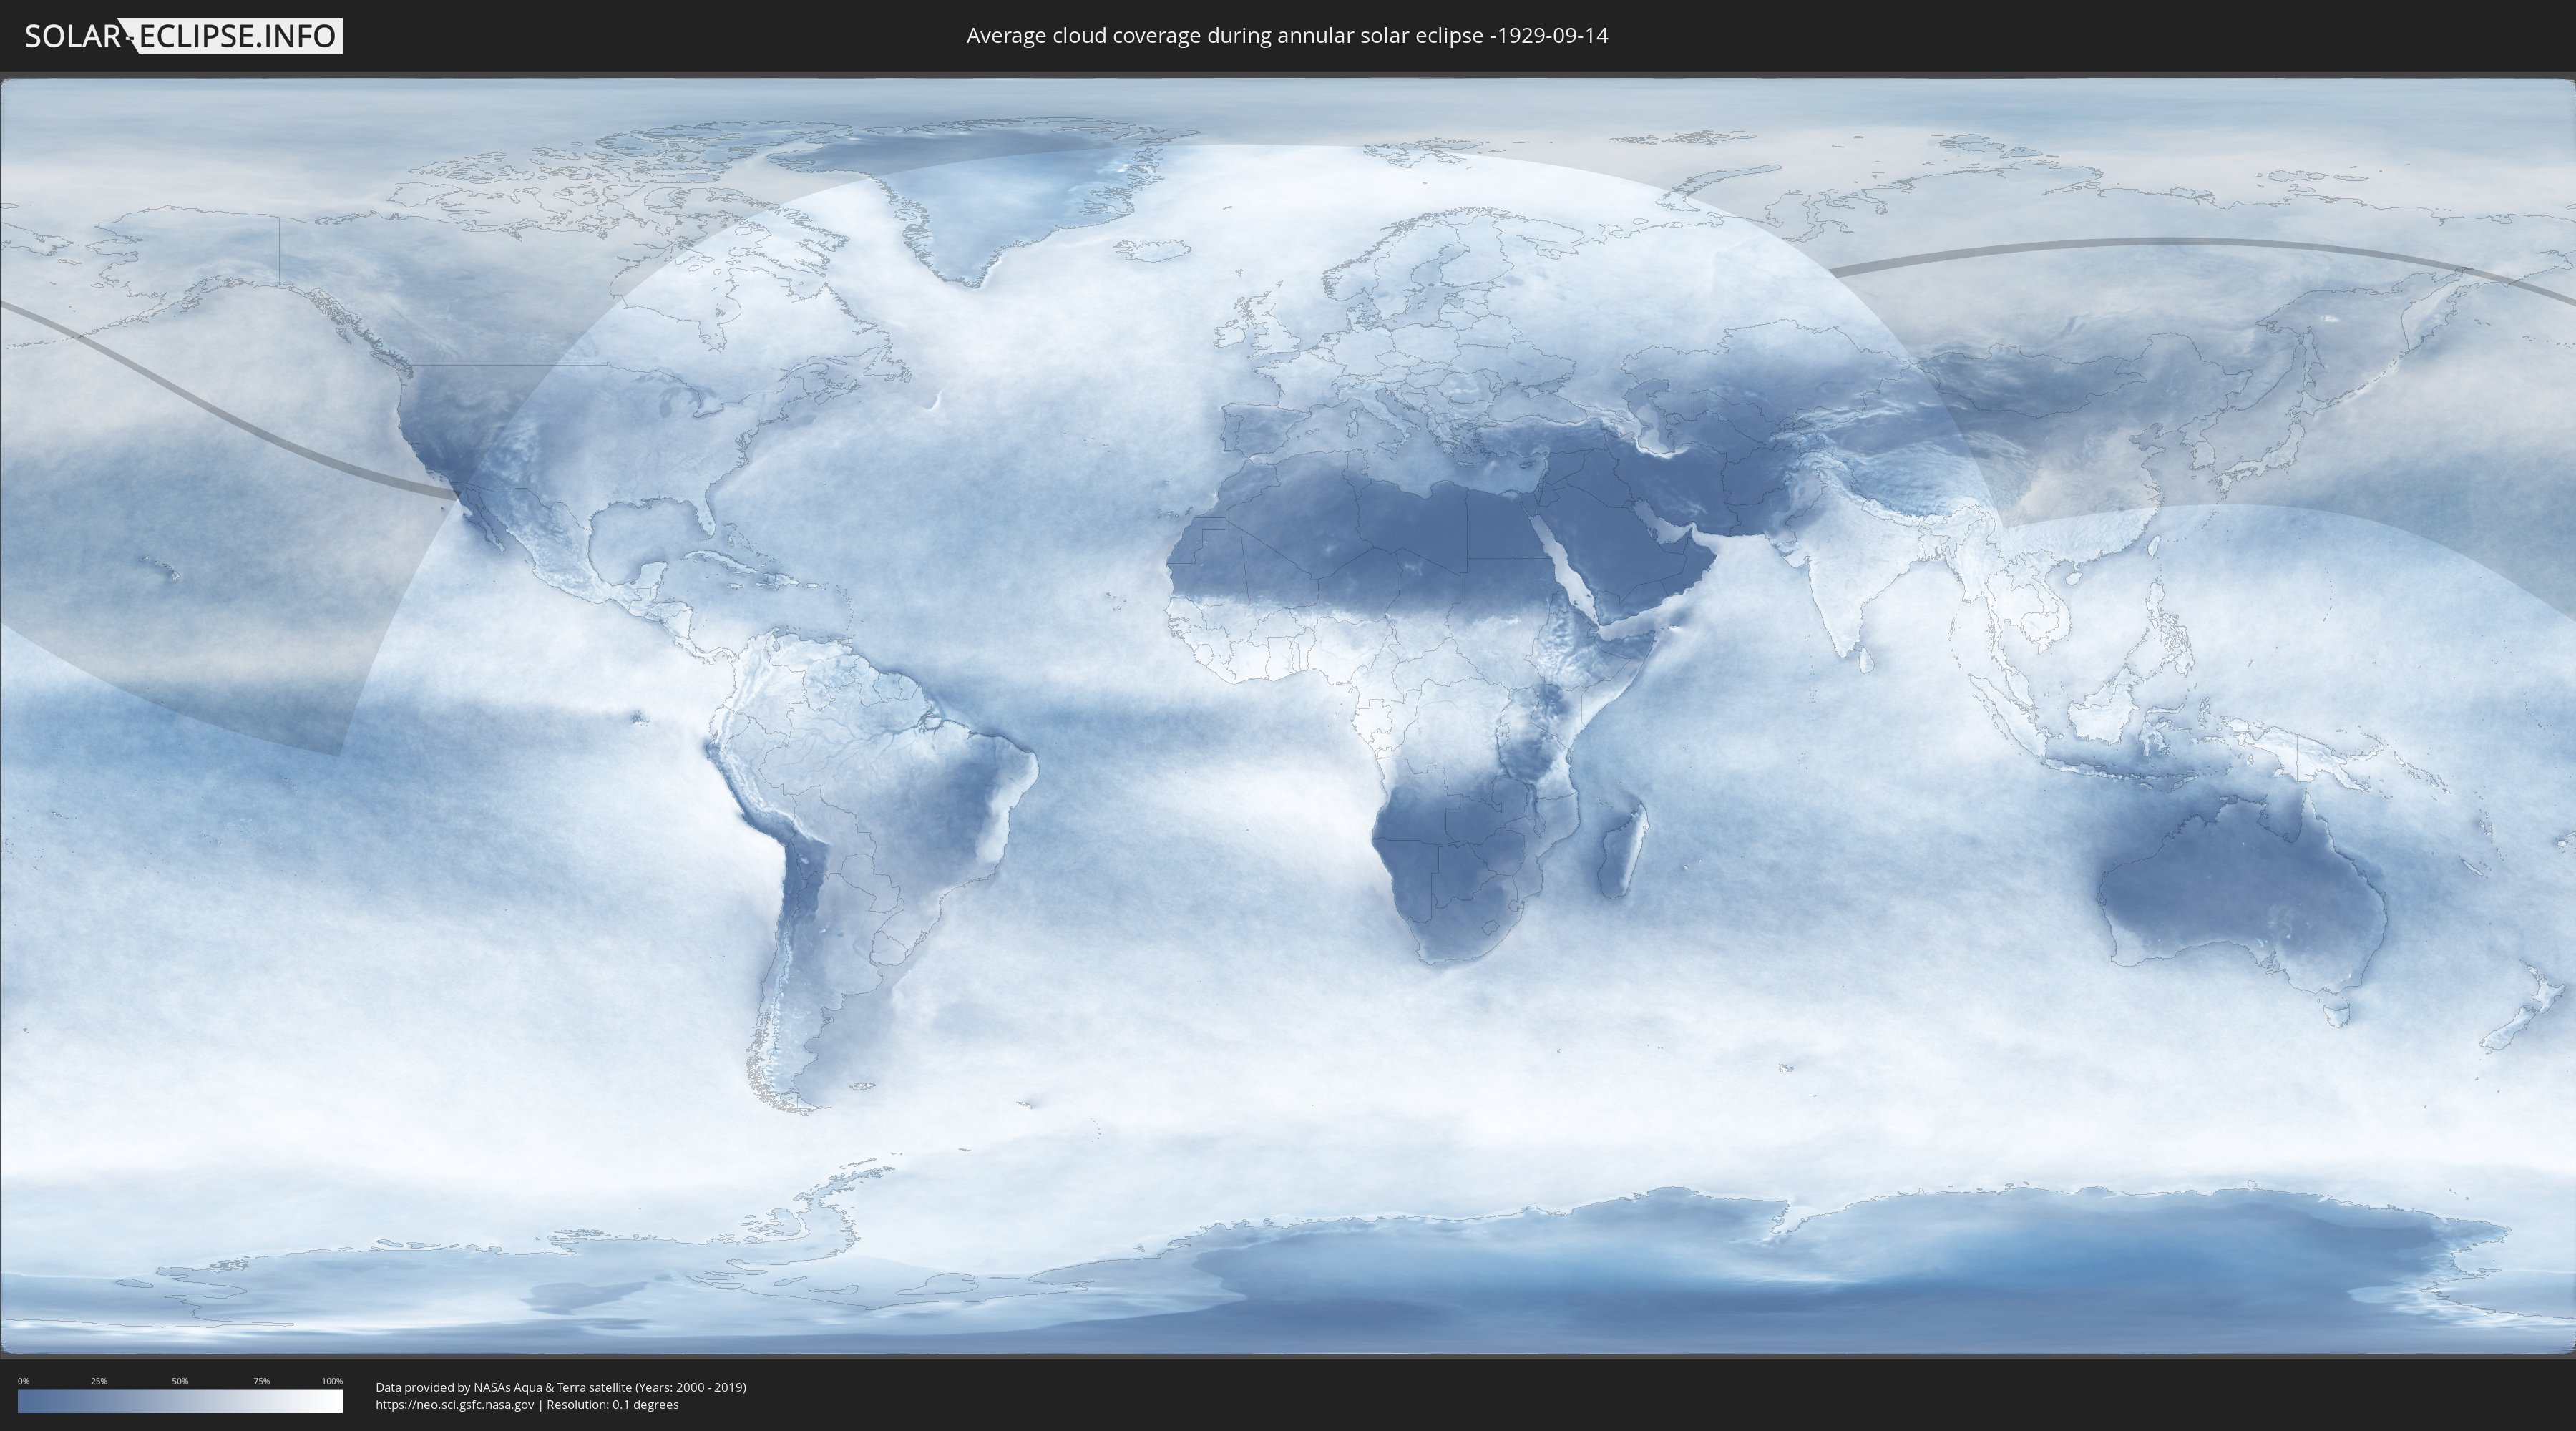Click the 25% legend label
Viewport: 2576px width, 1431px height.
tap(99, 1381)
